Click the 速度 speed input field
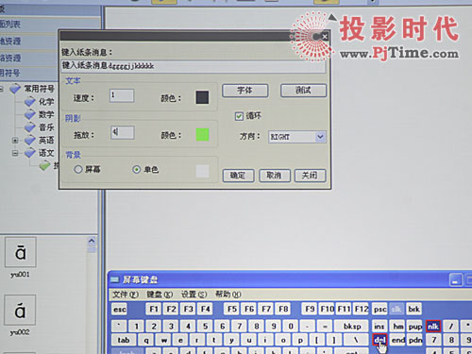The width and height of the screenshot is (472, 354). [x=122, y=95]
